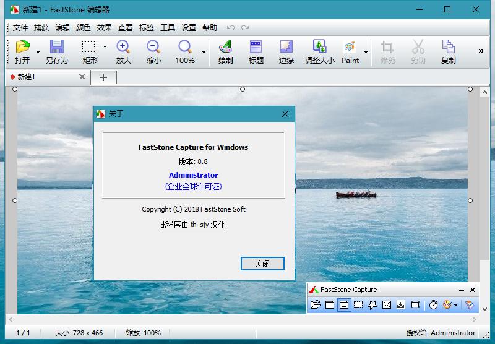Open the 标签 menu

click(x=147, y=28)
